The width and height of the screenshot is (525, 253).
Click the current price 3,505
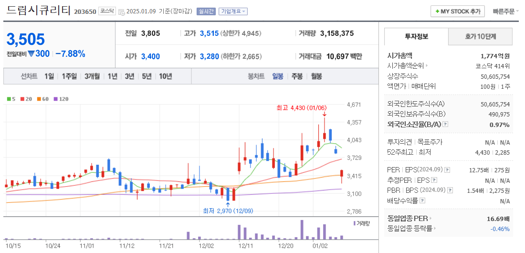25,40
